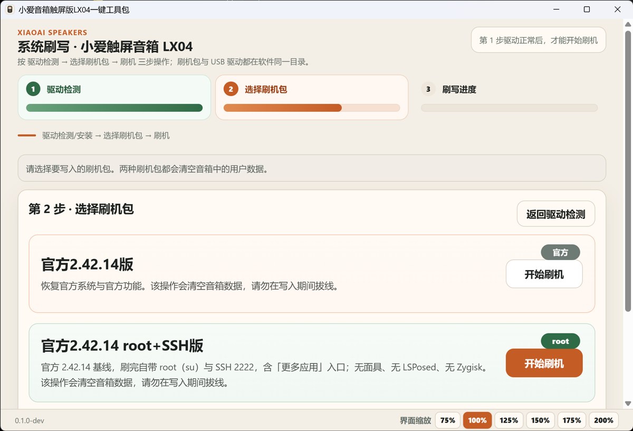The width and height of the screenshot is (633, 431).
Task: Click the 官方 badge label
Action: tap(560, 252)
